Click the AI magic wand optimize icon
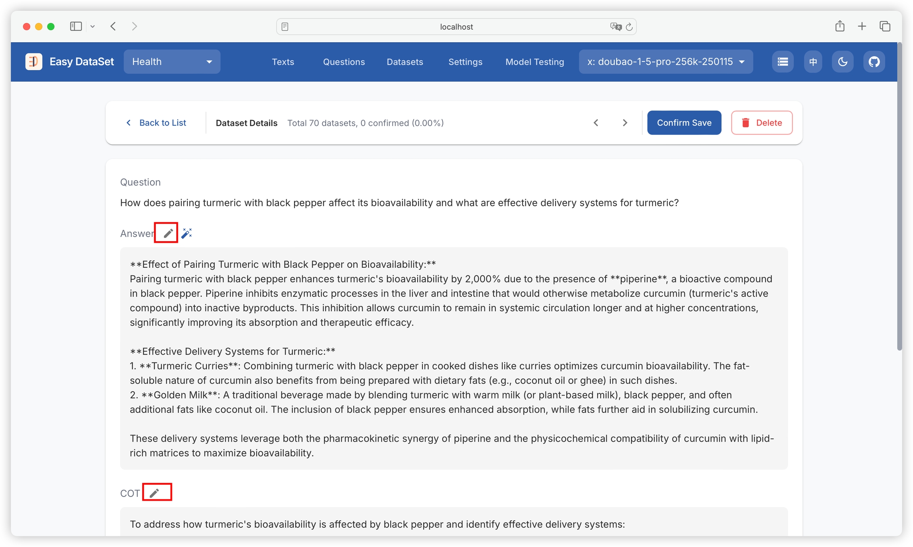 [x=187, y=233]
